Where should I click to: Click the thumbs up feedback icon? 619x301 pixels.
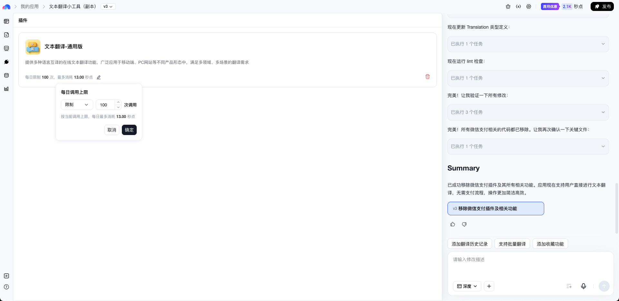pos(453,224)
